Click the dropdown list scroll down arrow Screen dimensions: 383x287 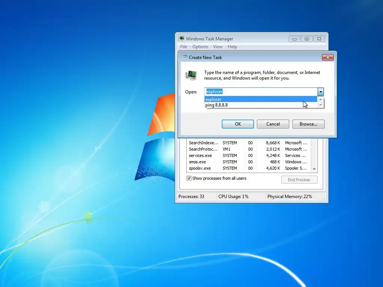coord(321,105)
